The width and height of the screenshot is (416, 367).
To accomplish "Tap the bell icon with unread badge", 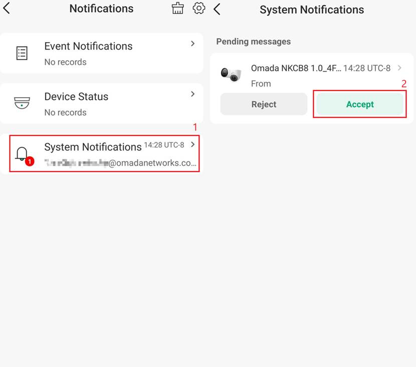I will (24, 156).
